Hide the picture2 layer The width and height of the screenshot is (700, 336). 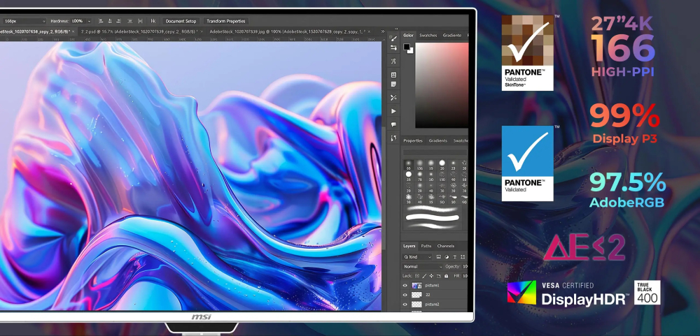(405, 305)
